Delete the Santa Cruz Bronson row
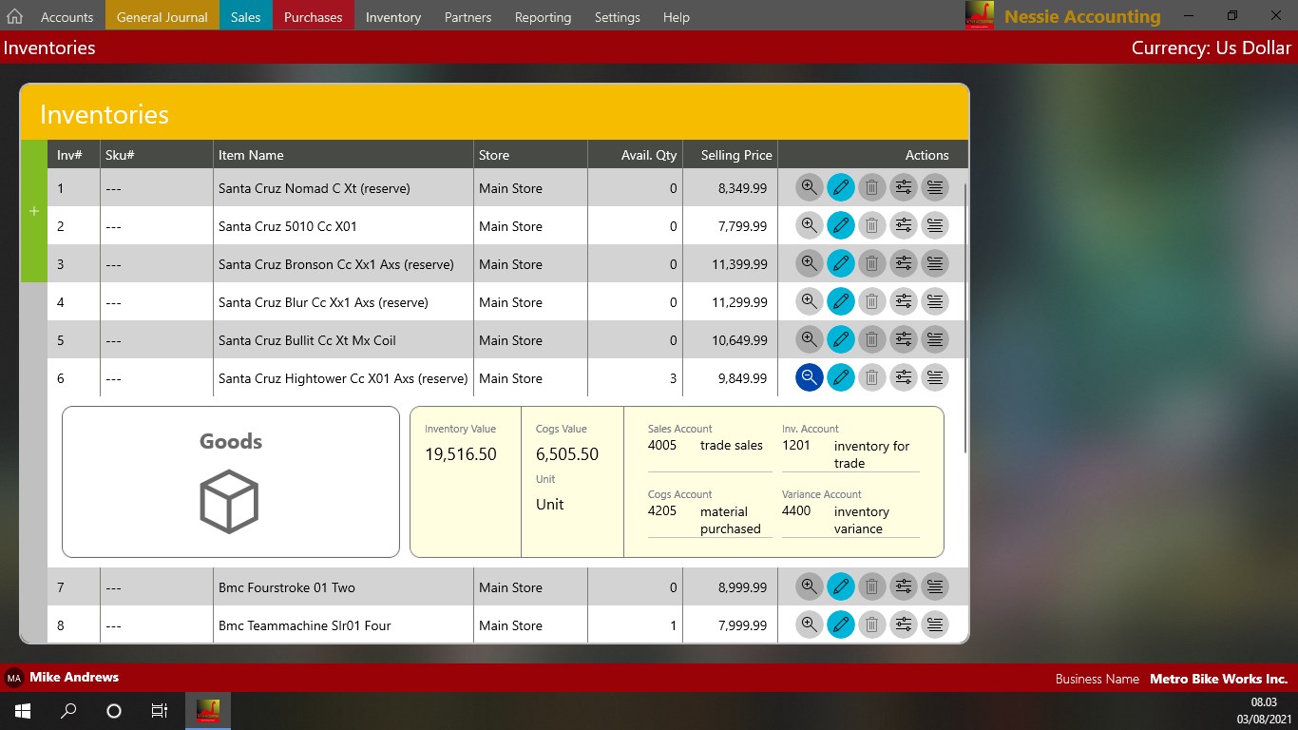 tap(872, 264)
